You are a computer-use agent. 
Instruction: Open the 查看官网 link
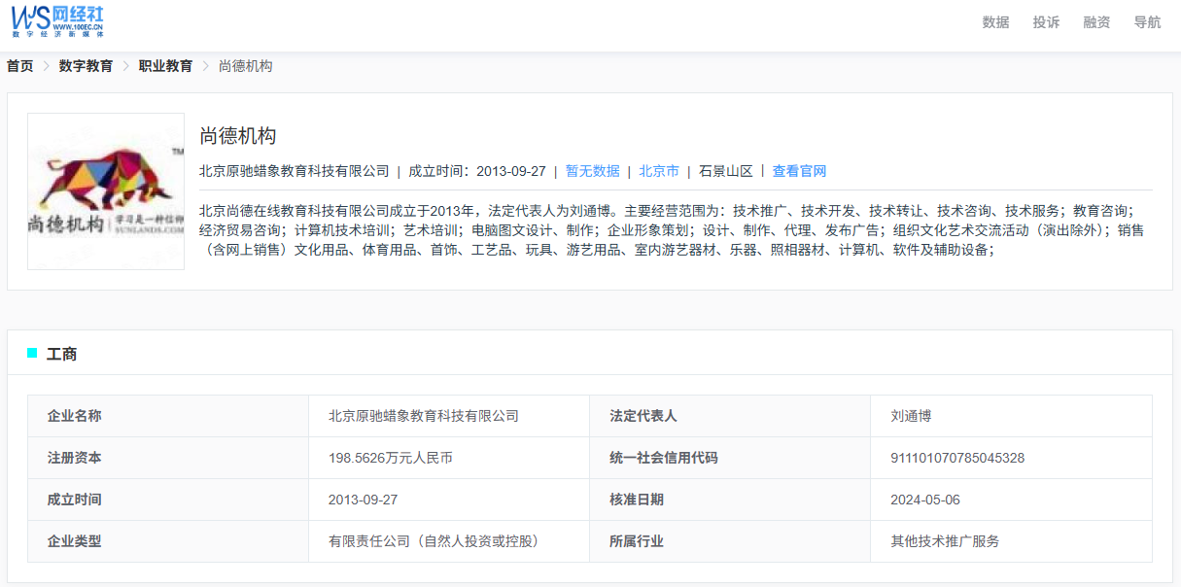[x=799, y=171]
